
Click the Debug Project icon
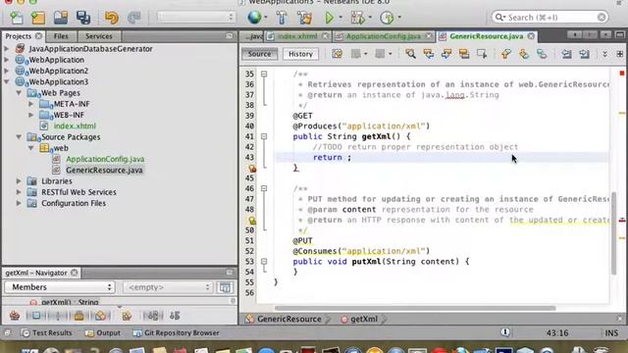(357, 18)
